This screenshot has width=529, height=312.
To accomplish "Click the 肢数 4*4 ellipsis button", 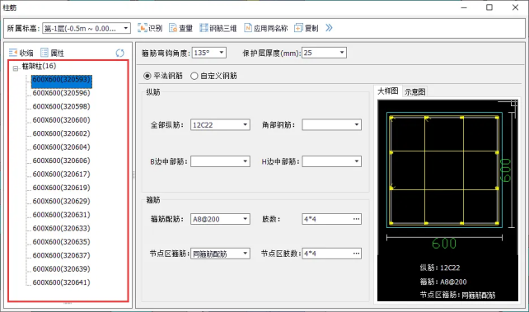I will (356, 219).
